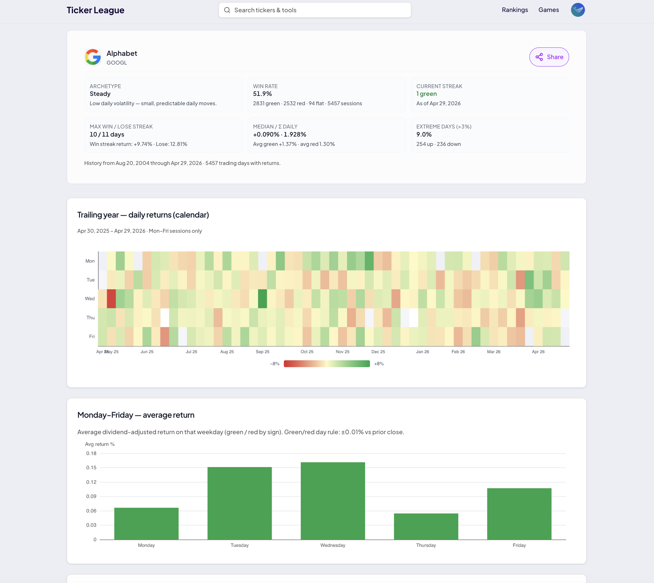
Task: Click the 0.18 y-axis label
Action: [x=91, y=454]
